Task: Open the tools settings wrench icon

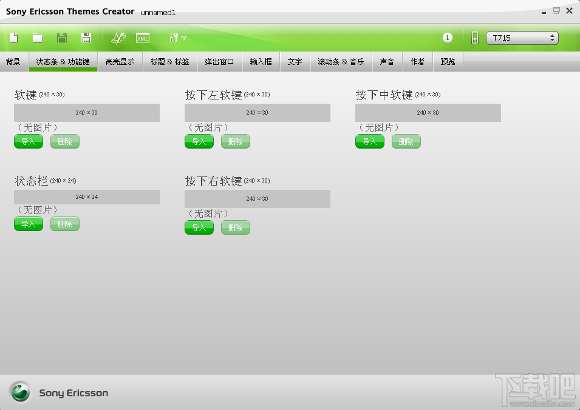Action: click(174, 38)
